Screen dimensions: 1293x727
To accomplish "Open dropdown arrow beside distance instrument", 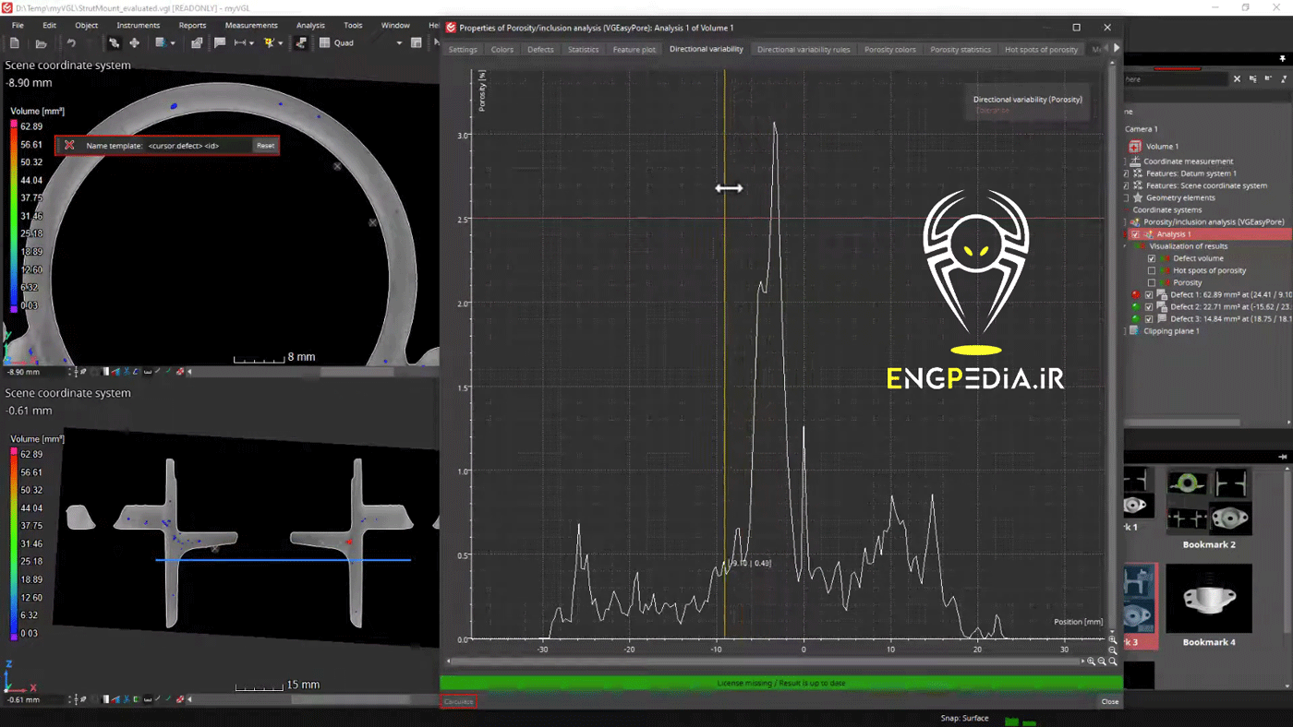I will click(x=251, y=42).
